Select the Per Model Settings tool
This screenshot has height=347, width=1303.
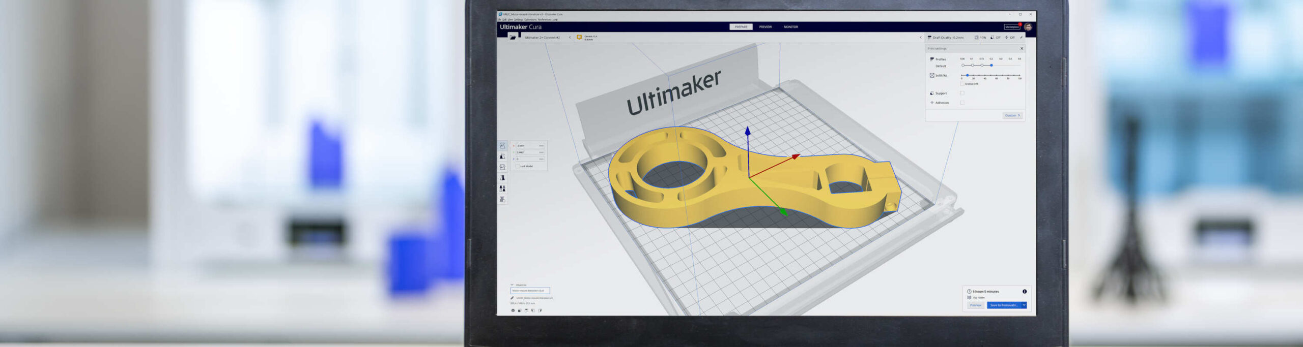pos(502,188)
